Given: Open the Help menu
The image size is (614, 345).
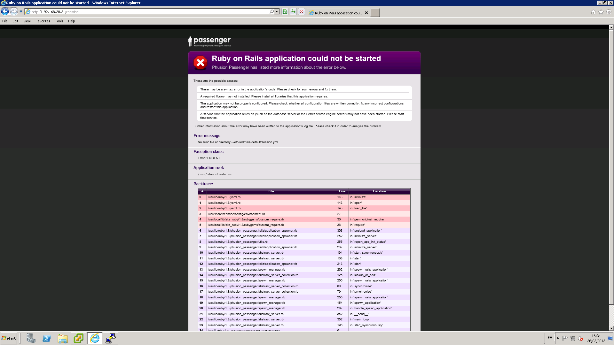Looking at the screenshot, I should [72, 21].
